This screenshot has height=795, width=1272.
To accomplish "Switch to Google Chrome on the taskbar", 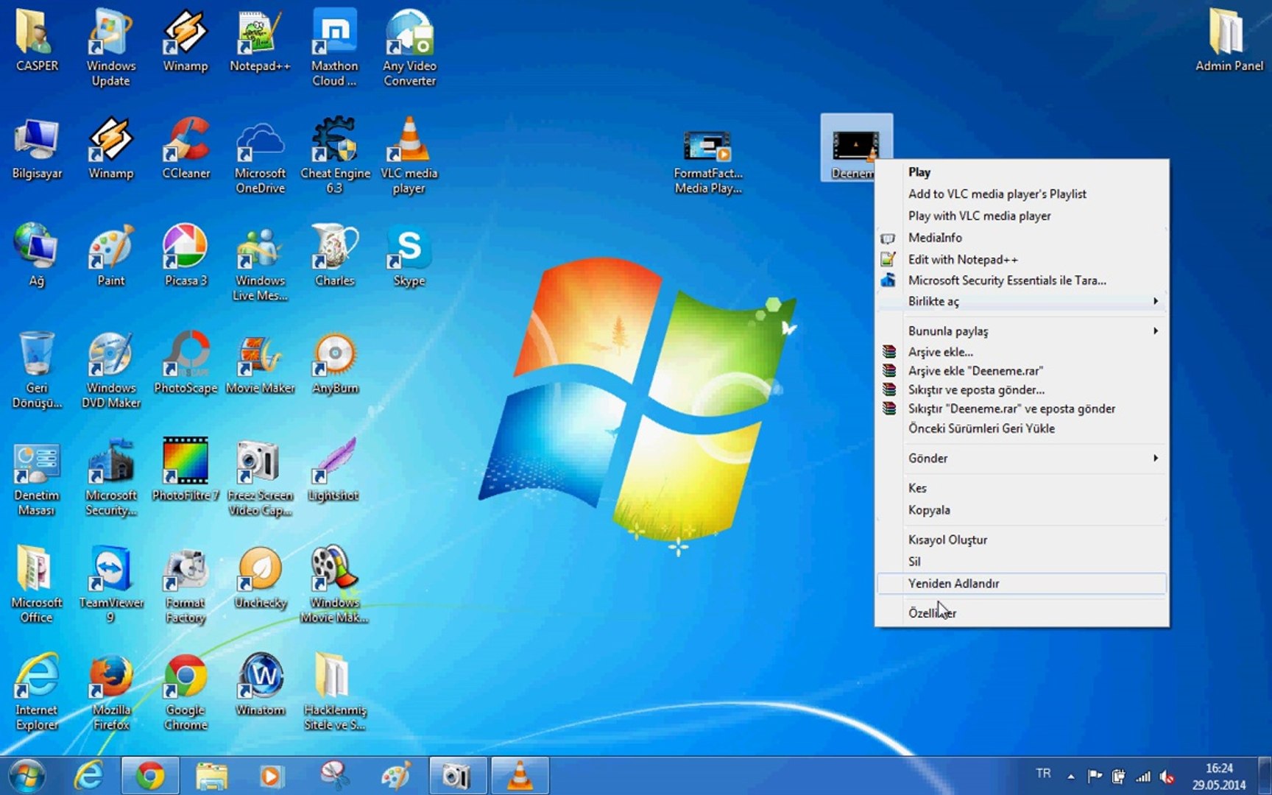I will point(150,776).
